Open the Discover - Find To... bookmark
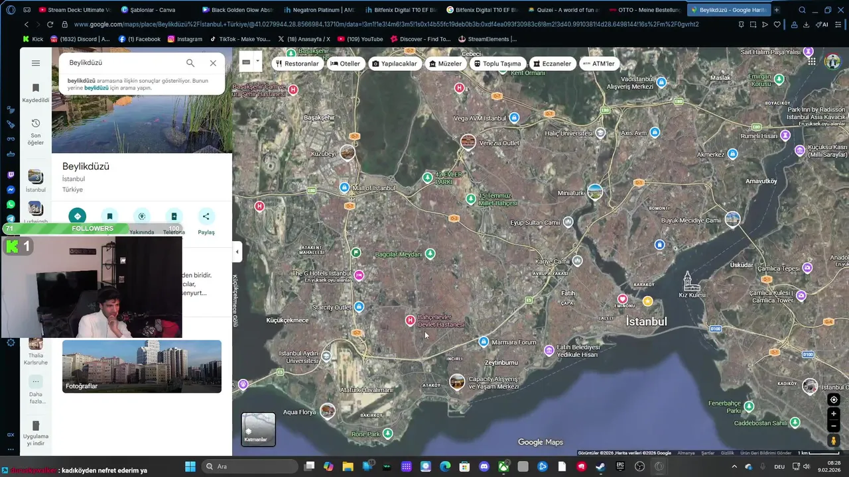 [420, 39]
